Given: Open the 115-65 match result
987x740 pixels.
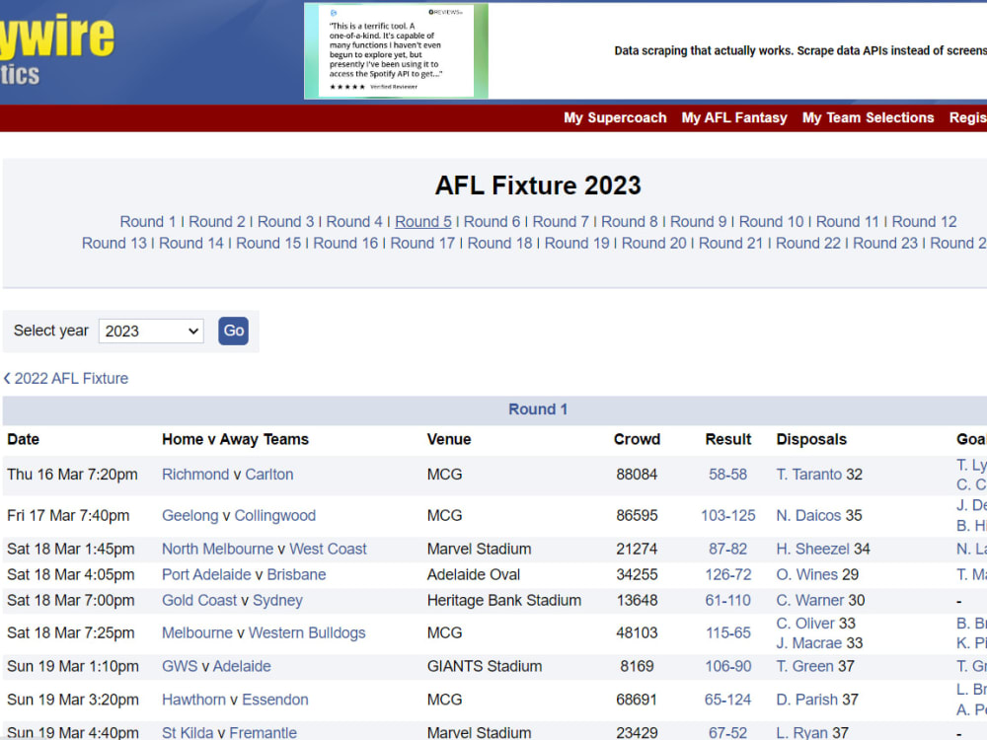Looking at the screenshot, I should pyautogui.click(x=727, y=633).
